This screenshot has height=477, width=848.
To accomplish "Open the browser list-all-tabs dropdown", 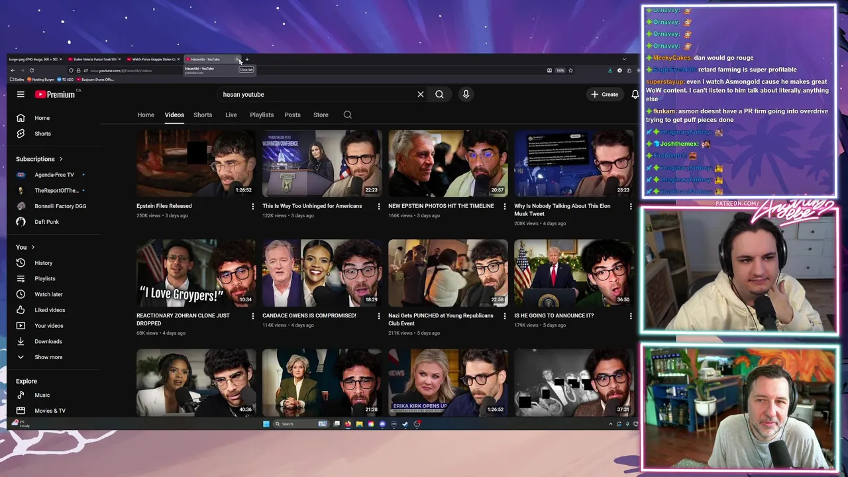I will (x=623, y=60).
